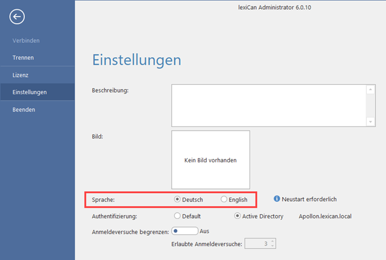Go to the Einstellungen sidebar item
The height and width of the screenshot is (260, 386).
[x=30, y=92]
